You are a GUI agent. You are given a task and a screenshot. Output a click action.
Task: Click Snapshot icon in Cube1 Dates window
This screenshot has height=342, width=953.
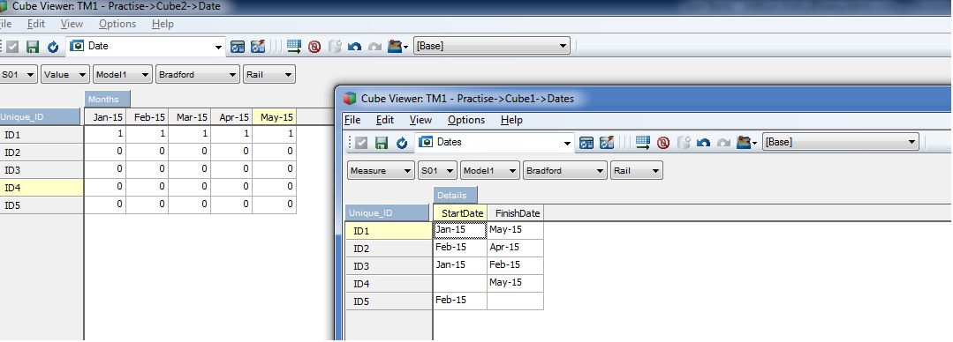[607, 143]
